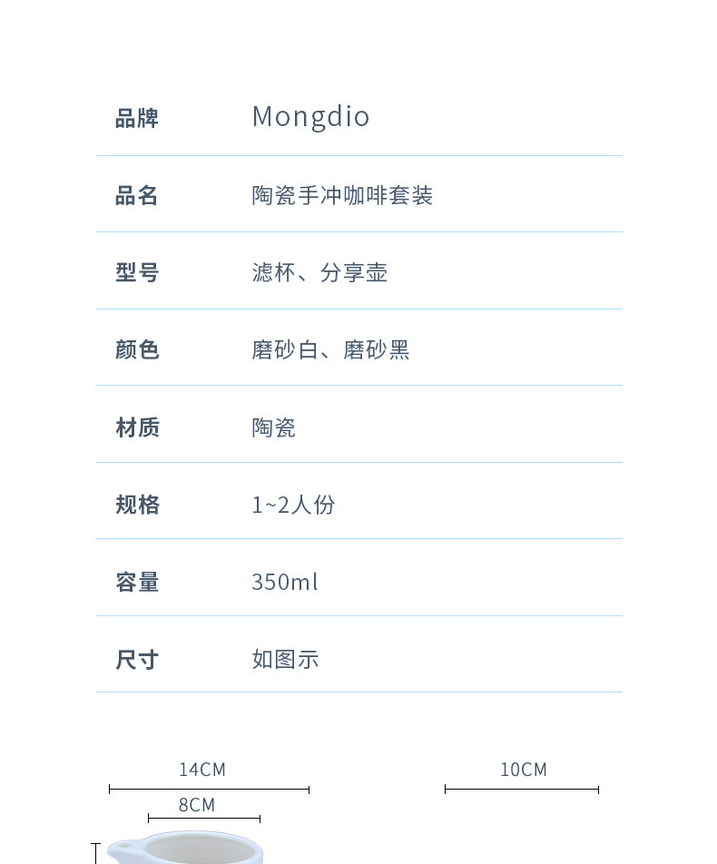Click the 14CM dimension label

click(x=202, y=770)
